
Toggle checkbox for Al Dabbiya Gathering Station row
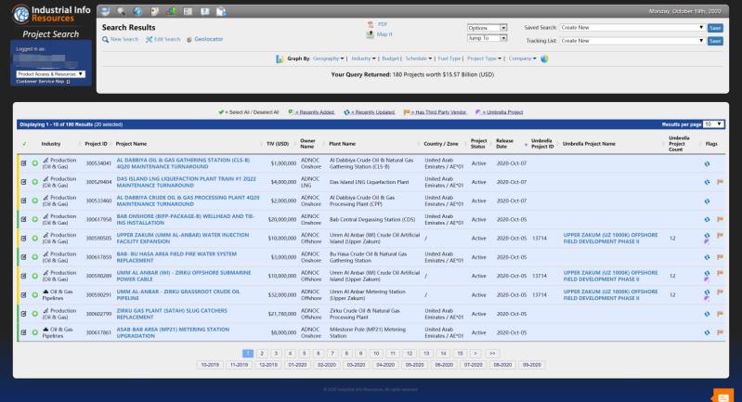[24, 163]
